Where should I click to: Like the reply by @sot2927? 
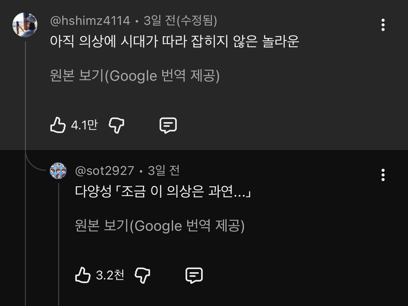[x=82, y=275]
